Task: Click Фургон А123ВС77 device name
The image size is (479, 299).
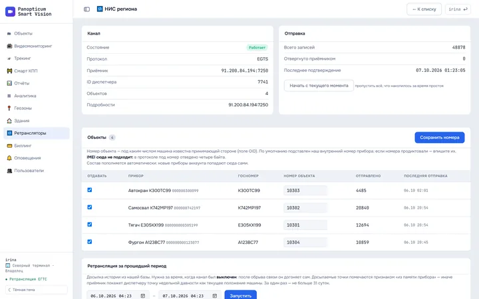Action: [146, 243]
